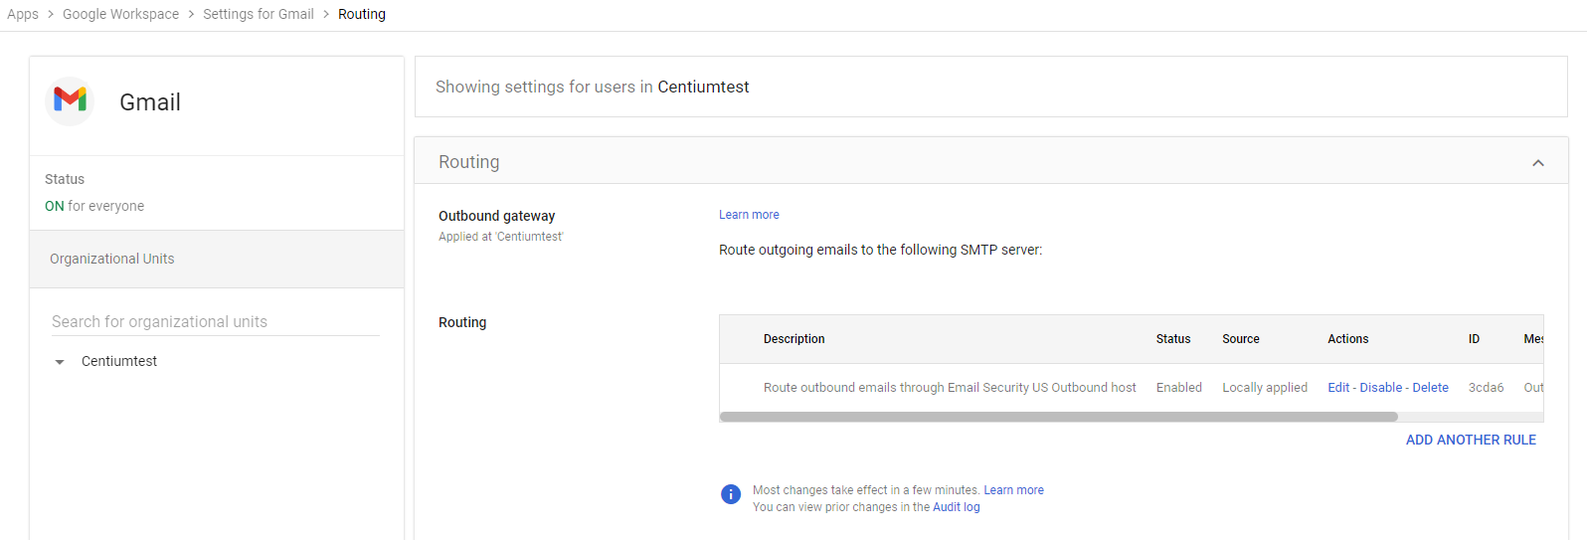Click the Outbound gateway setting label
This screenshot has width=1587, height=540.
pyautogui.click(x=497, y=216)
